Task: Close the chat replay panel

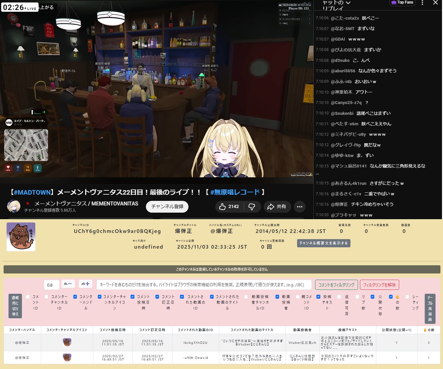Action: (x=435, y=3)
